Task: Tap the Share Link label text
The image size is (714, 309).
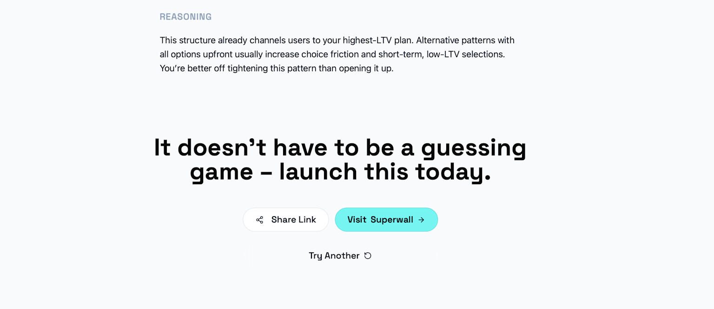Action: click(x=293, y=219)
